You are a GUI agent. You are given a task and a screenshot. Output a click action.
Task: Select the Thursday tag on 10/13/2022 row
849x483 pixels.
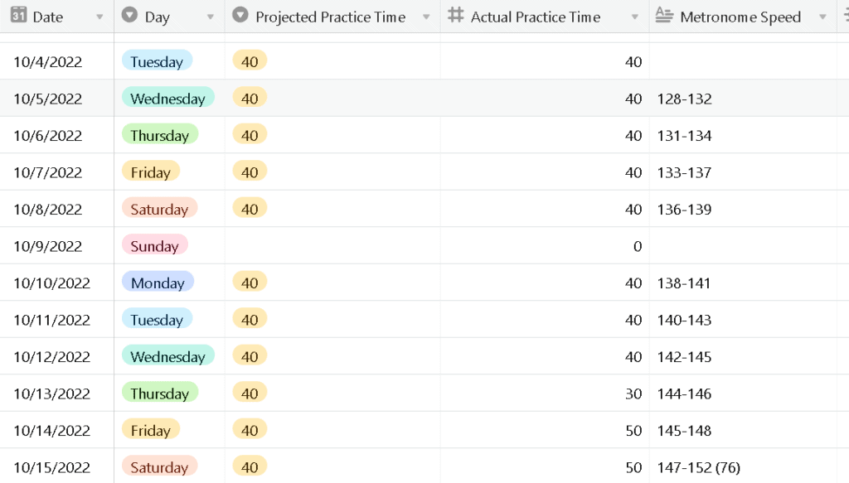(x=160, y=394)
